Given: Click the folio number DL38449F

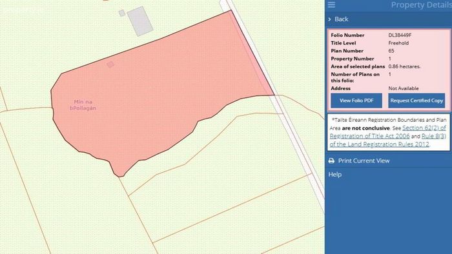Looking at the screenshot, I should pos(400,35).
